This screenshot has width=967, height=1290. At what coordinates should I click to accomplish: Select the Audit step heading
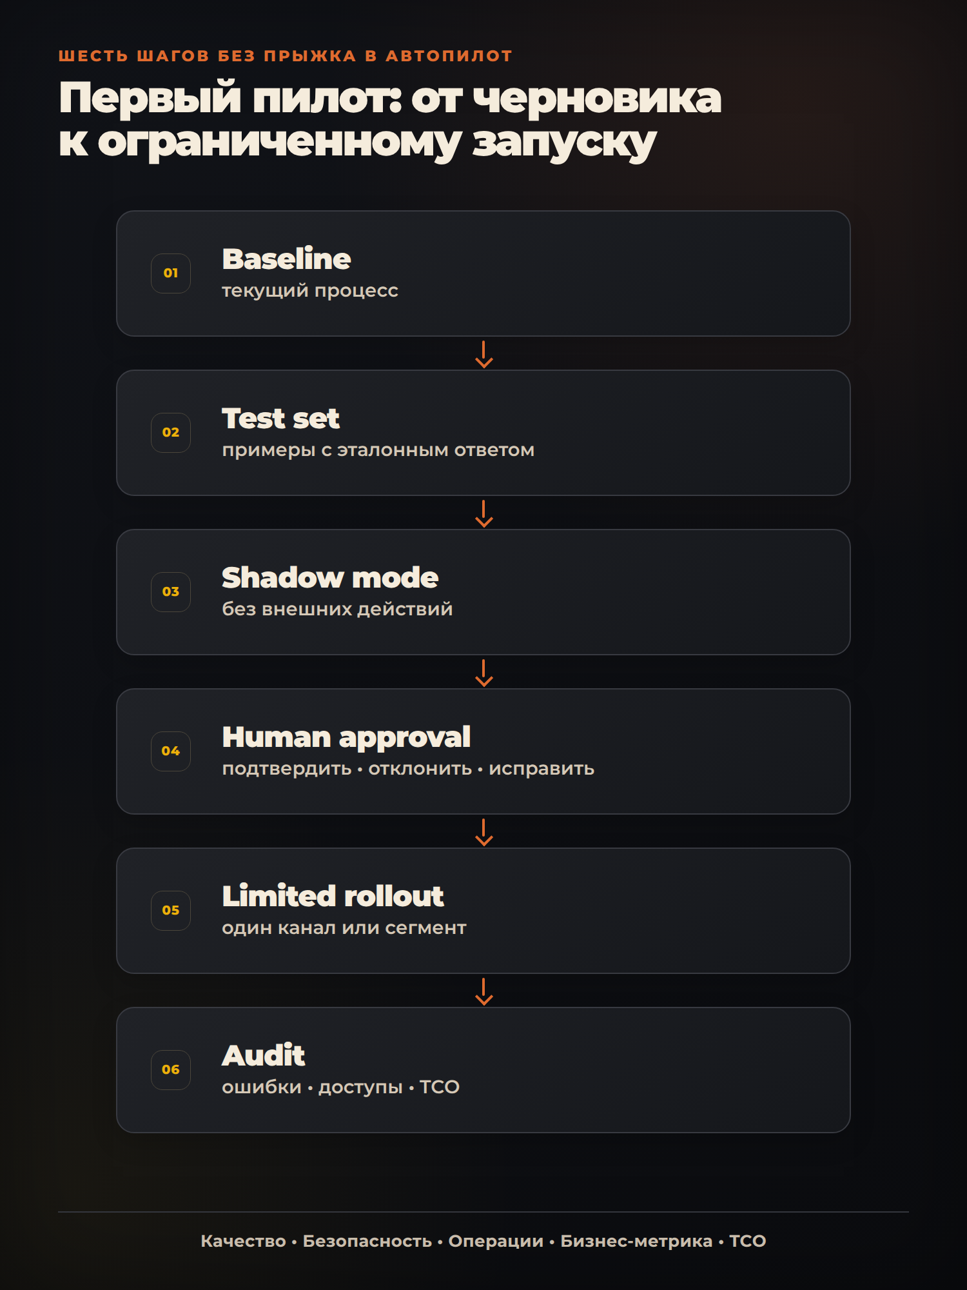[263, 1056]
